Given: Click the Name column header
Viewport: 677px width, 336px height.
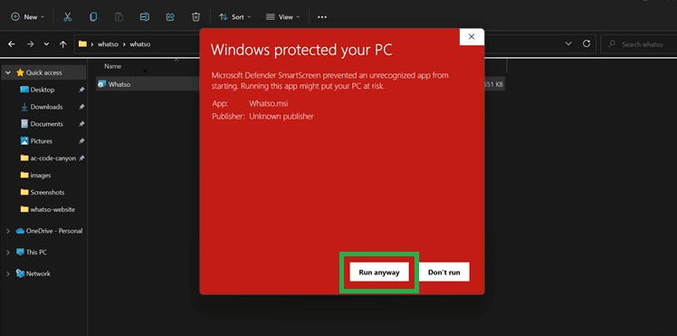Looking at the screenshot, I should pos(113,66).
